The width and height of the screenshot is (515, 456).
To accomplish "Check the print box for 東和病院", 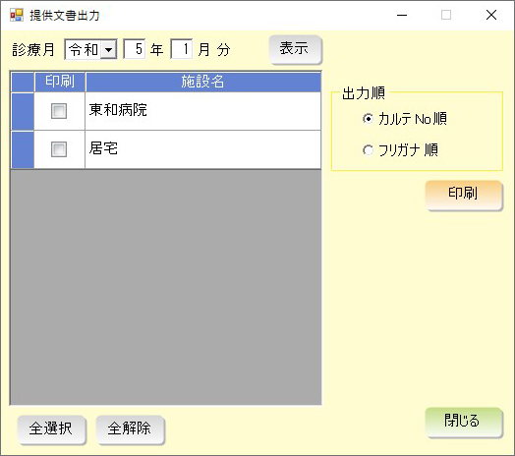I will [59, 111].
